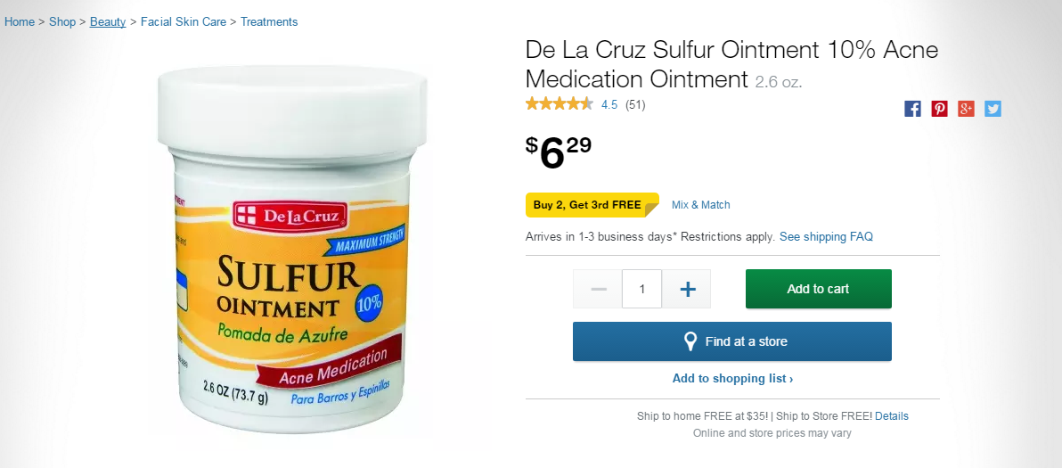View the See shipping FAQ link
The width and height of the screenshot is (1062, 468).
[x=826, y=237]
